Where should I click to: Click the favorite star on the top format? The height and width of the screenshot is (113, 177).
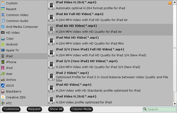pos(170,3)
